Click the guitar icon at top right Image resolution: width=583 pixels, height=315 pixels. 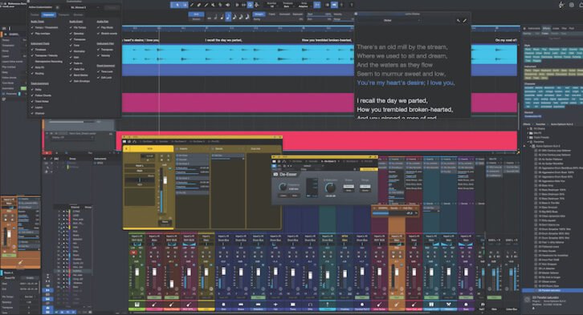(x=561, y=5)
